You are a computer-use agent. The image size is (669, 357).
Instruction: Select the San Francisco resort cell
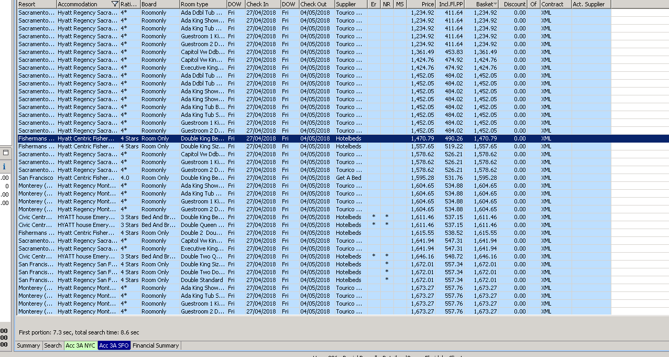37,178
